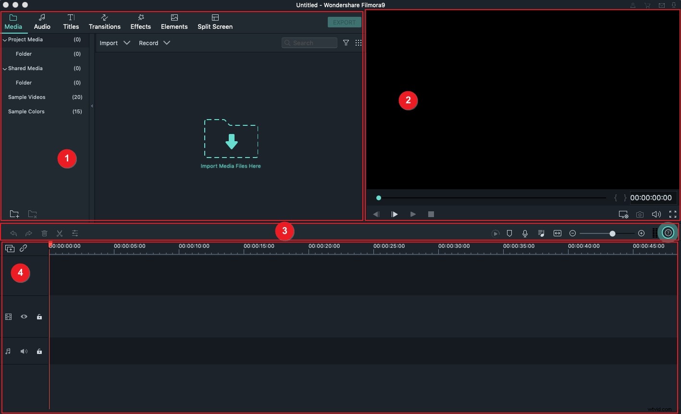The image size is (681, 414).
Task: Switch to the Transitions tab
Action: point(104,22)
